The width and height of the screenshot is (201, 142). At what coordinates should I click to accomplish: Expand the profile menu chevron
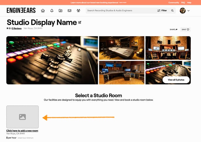(188, 10)
